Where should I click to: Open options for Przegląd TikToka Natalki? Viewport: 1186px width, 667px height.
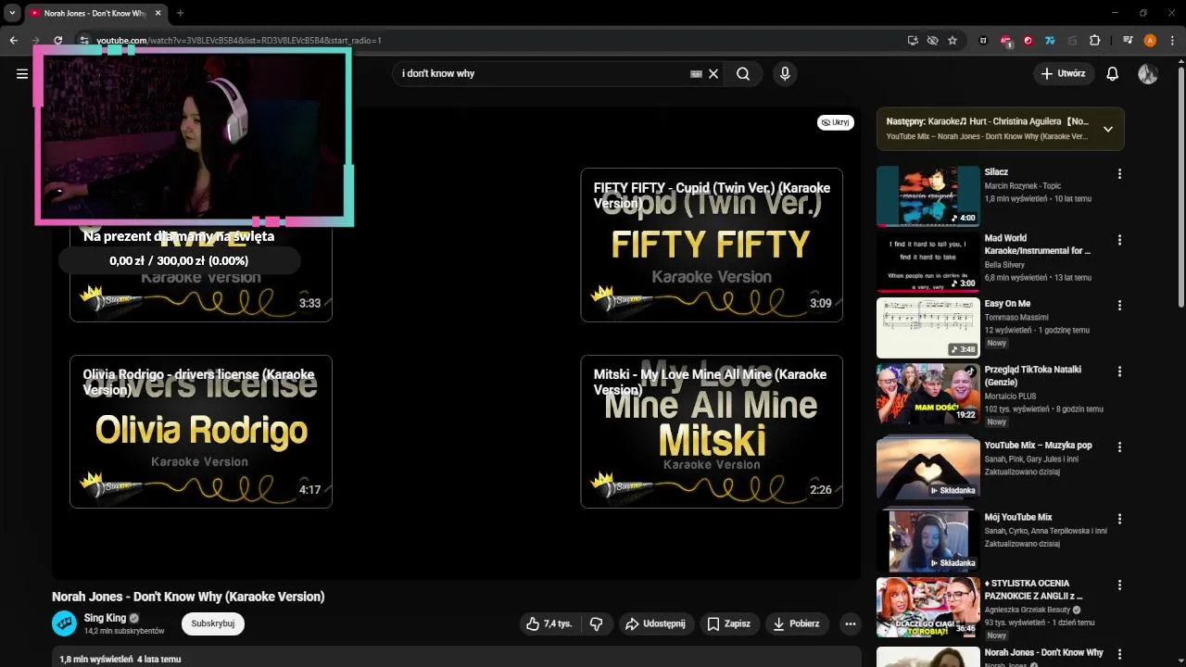1119,371
